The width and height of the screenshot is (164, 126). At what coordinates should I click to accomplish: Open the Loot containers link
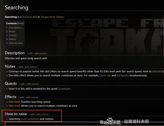point(30,119)
